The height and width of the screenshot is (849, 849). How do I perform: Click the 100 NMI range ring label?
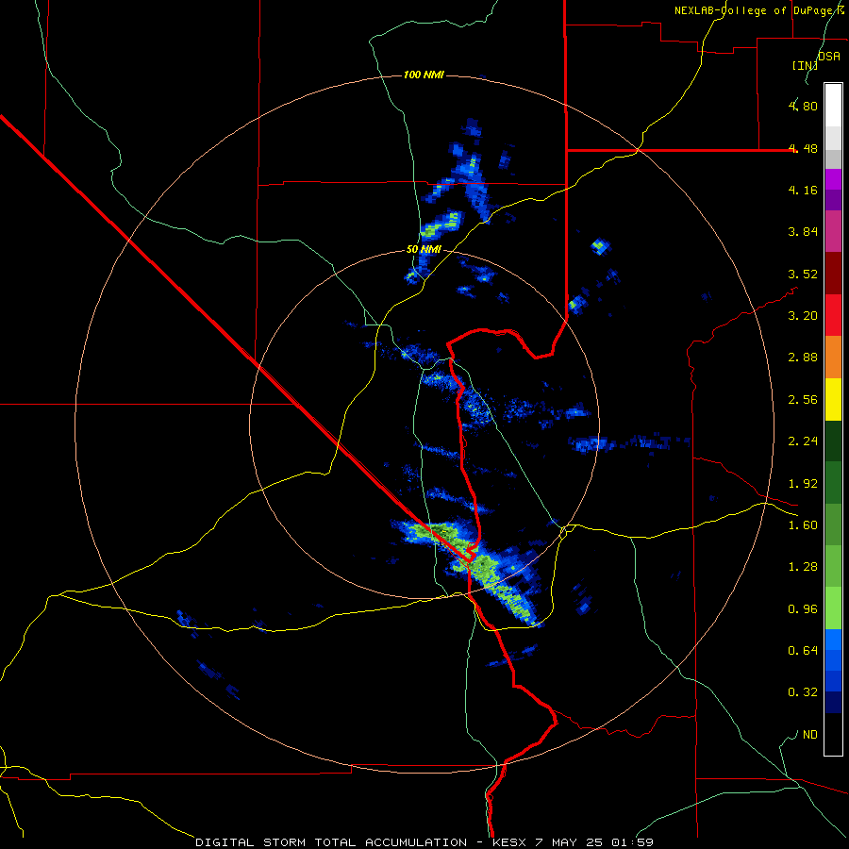coord(424,75)
